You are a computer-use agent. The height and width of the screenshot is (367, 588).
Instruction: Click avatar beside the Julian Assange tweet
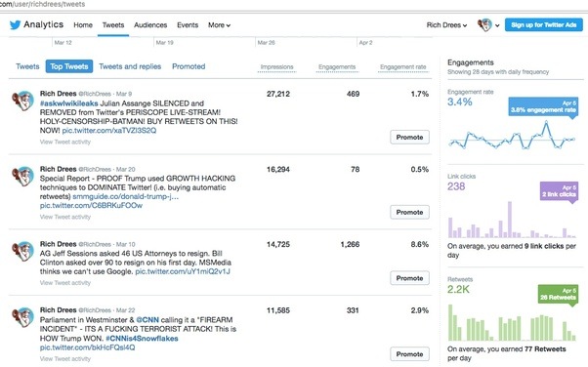click(22, 101)
